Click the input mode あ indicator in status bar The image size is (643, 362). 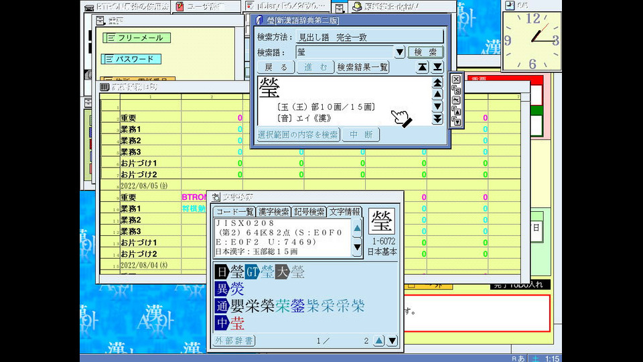521,358
